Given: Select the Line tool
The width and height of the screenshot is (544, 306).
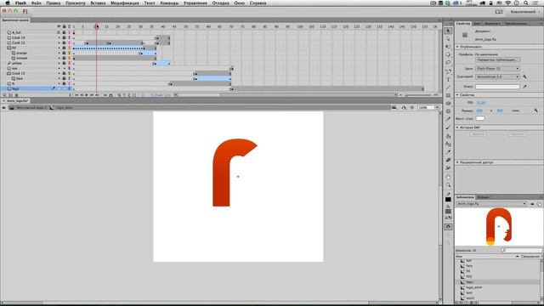Looking at the screenshot, I should 448,88.
